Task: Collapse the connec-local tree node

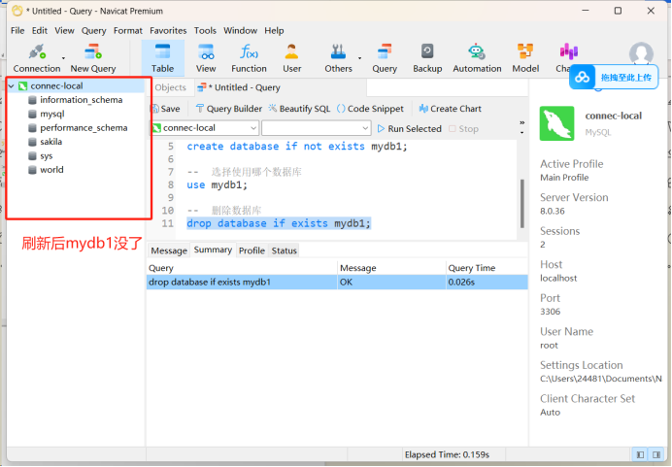Action: click(12, 86)
